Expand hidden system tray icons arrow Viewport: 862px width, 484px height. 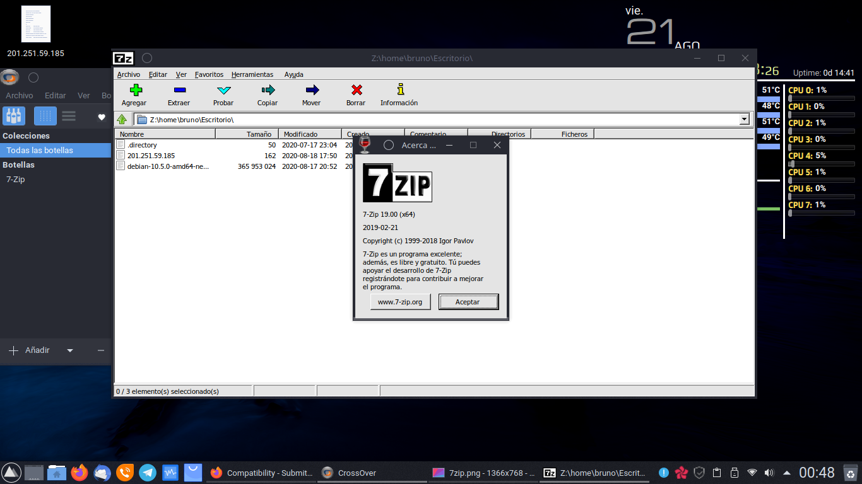click(786, 473)
